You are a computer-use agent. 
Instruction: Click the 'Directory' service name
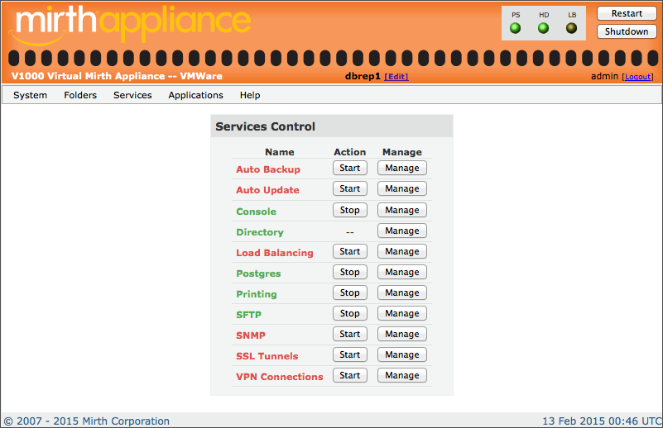(x=260, y=232)
